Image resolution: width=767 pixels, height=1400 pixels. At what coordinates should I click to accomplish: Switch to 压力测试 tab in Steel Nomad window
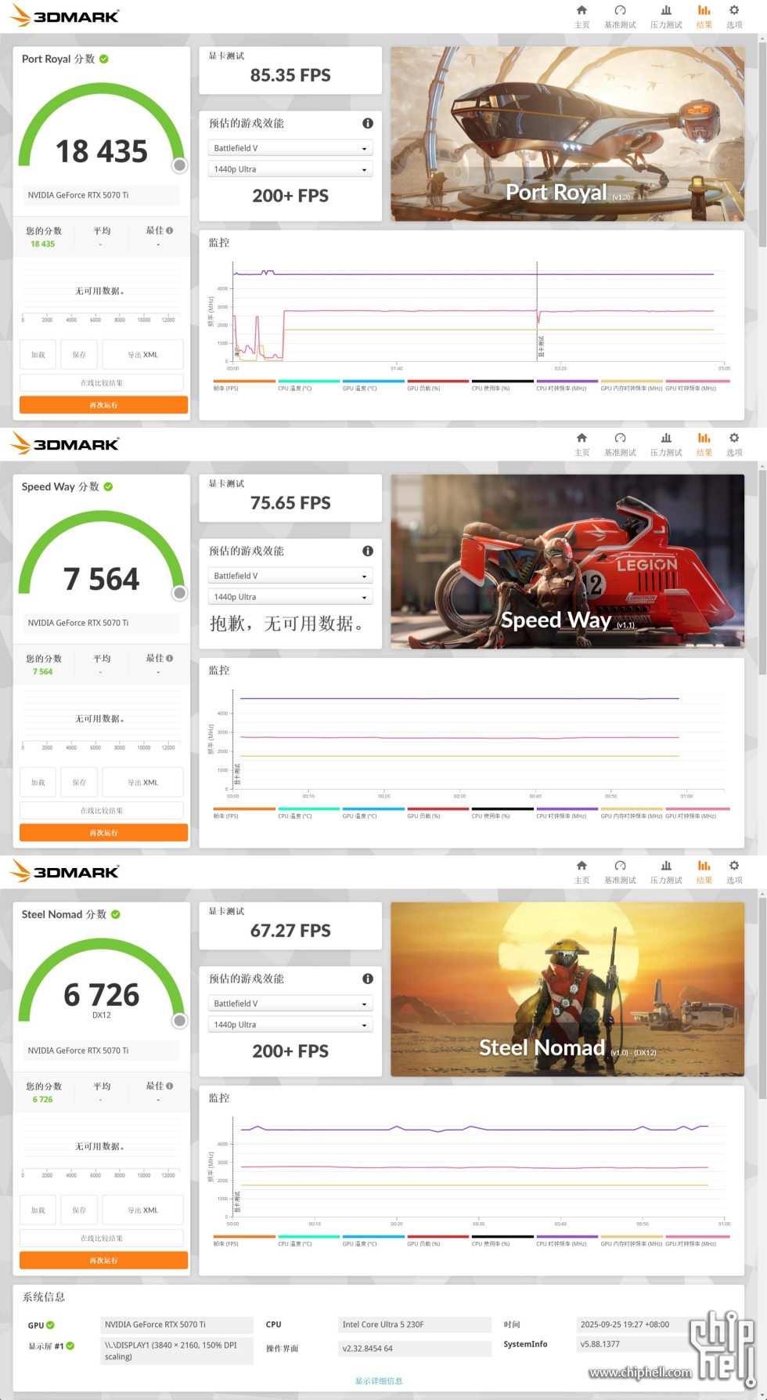[x=666, y=872]
